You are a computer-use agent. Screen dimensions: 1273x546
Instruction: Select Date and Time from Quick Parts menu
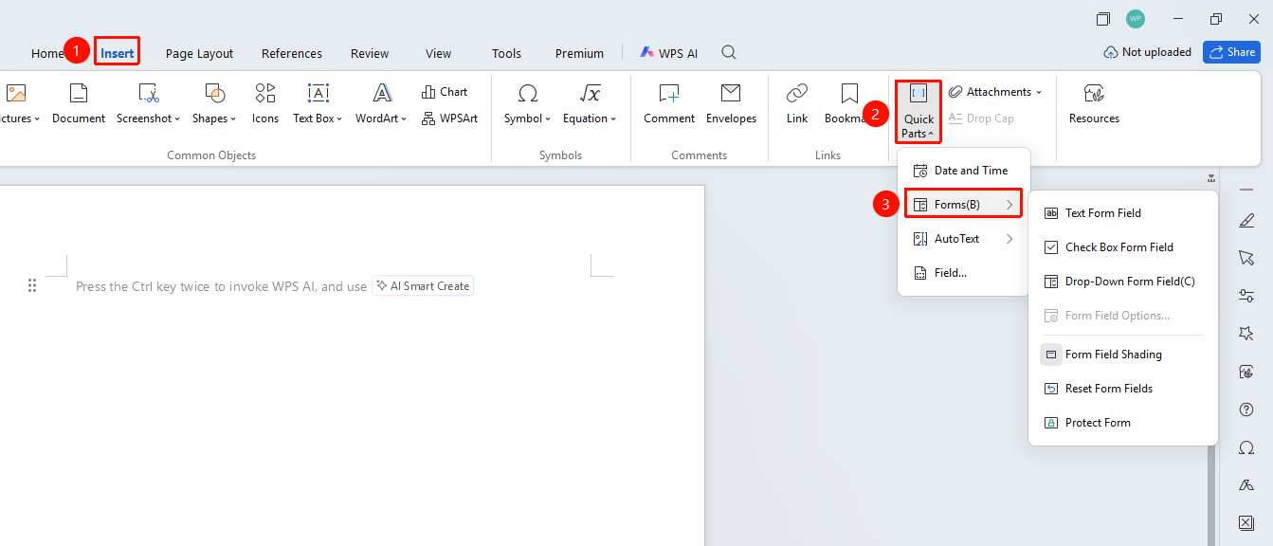click(x=963, y=171)
